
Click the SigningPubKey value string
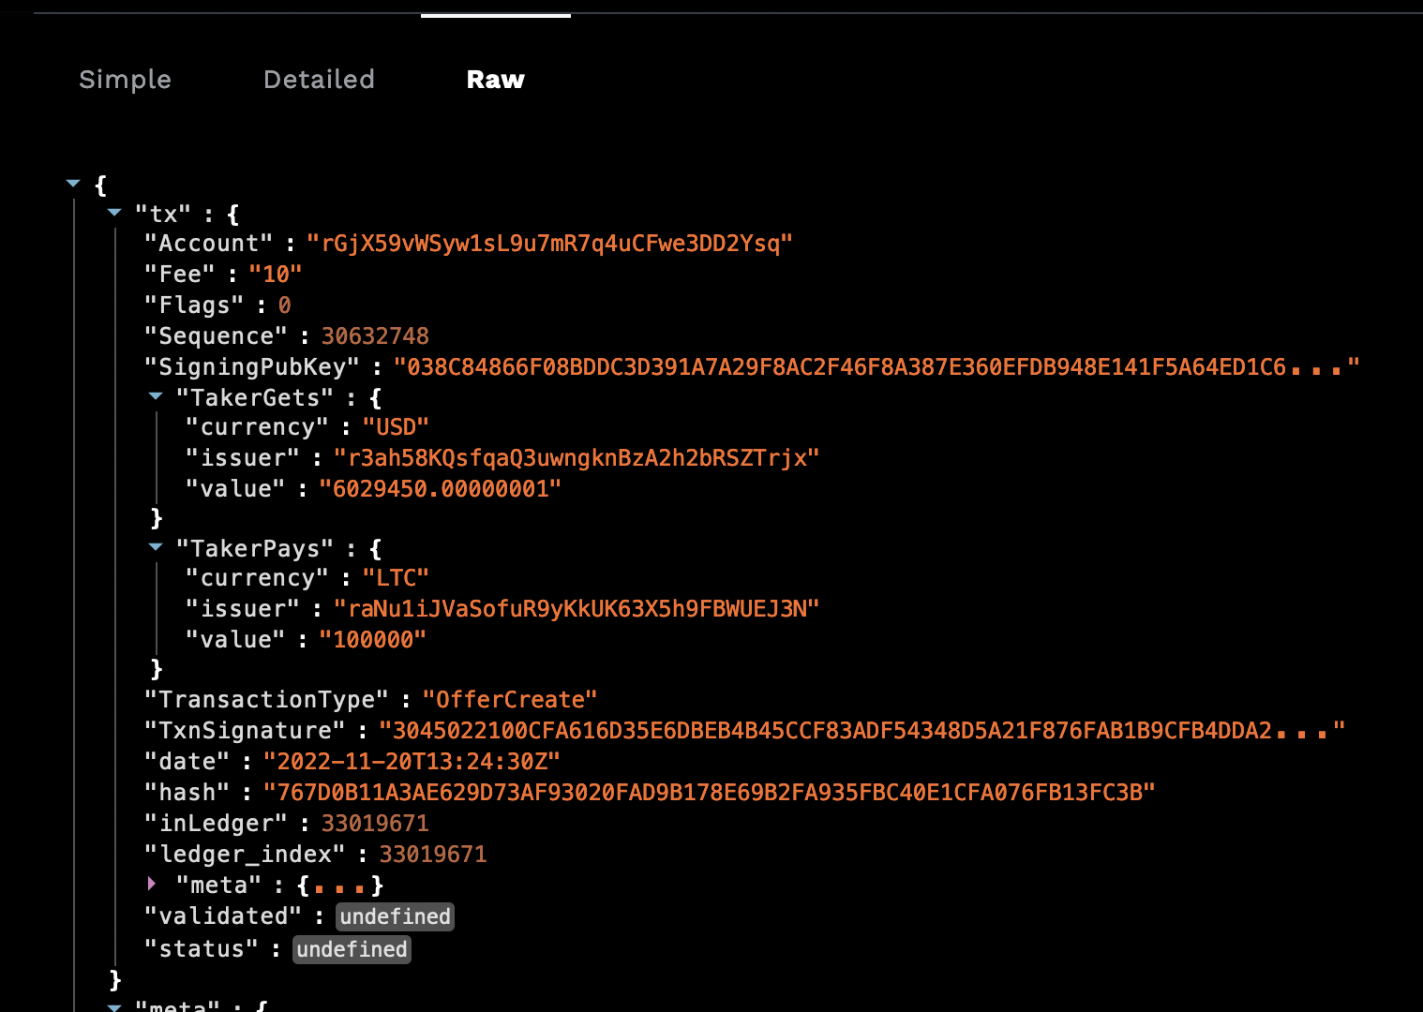point(876,367)
